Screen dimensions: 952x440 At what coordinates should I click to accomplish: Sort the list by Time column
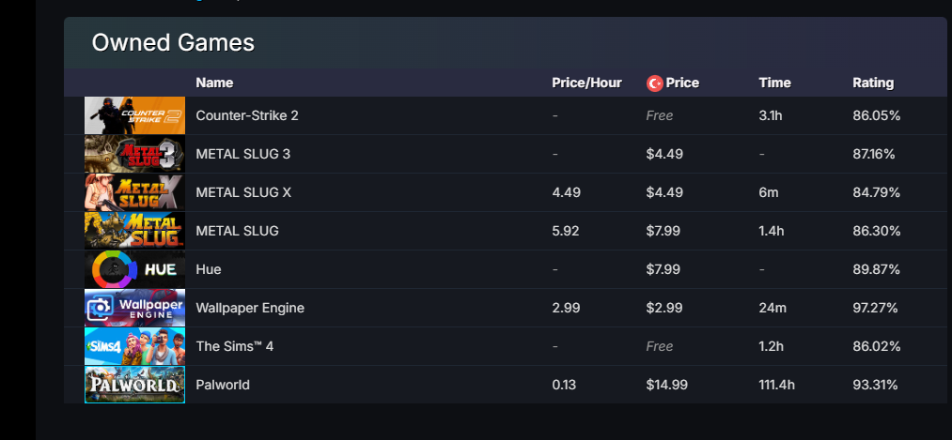click(x=774, y=83)
